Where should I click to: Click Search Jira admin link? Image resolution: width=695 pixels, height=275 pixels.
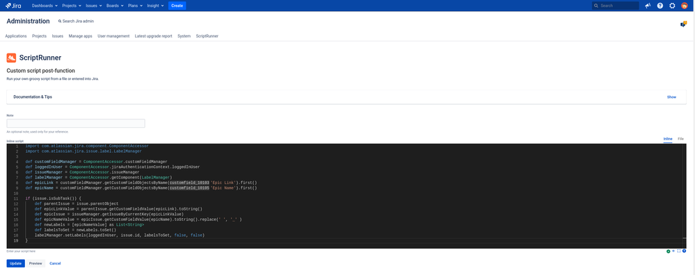(76, 22)
